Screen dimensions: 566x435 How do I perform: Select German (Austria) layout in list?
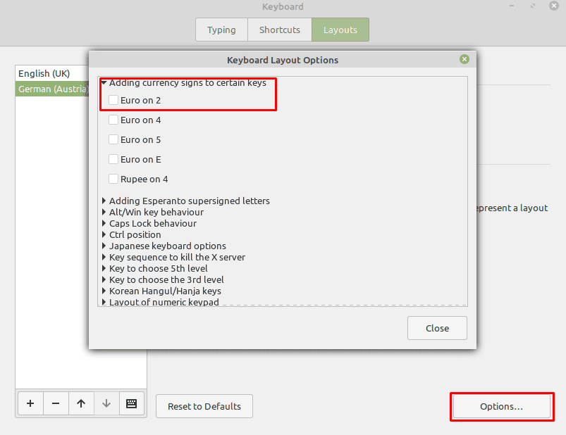[52, 89]
